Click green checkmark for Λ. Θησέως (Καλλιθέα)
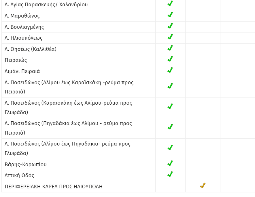 (x=170, y=48)
